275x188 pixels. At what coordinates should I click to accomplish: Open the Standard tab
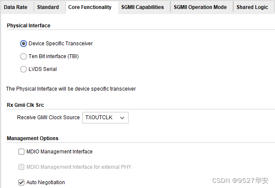[48, 7]
